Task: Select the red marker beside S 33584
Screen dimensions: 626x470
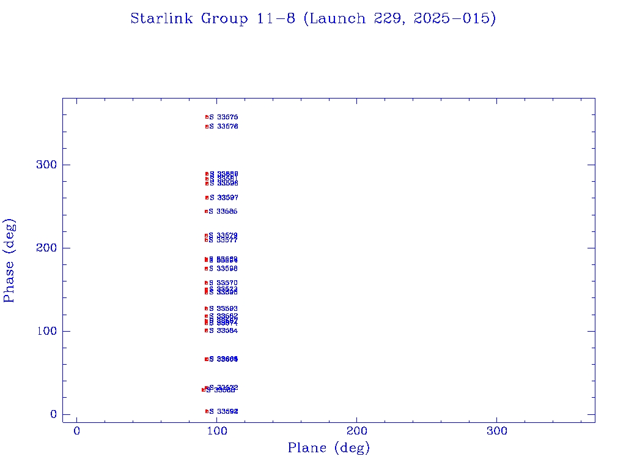Action: click(x=207, y=330)
